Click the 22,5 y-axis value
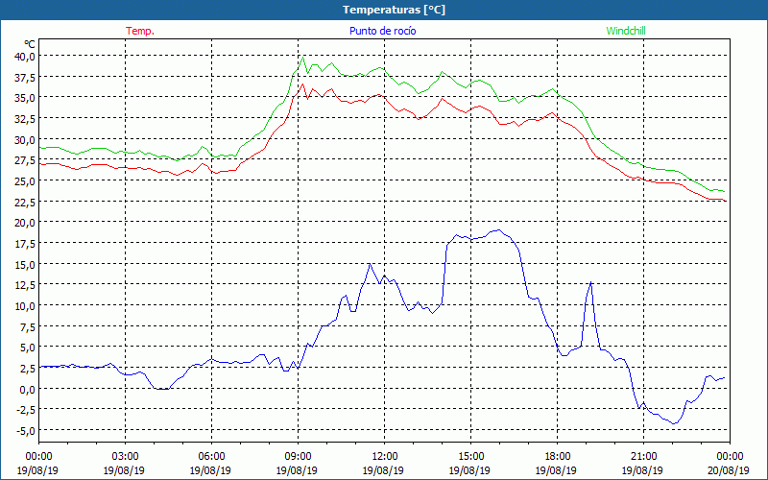 coord(25,202)
